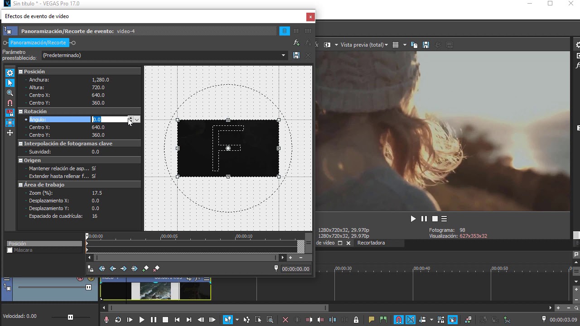Click the Ángulo spinner arrows

click(130, 120)
